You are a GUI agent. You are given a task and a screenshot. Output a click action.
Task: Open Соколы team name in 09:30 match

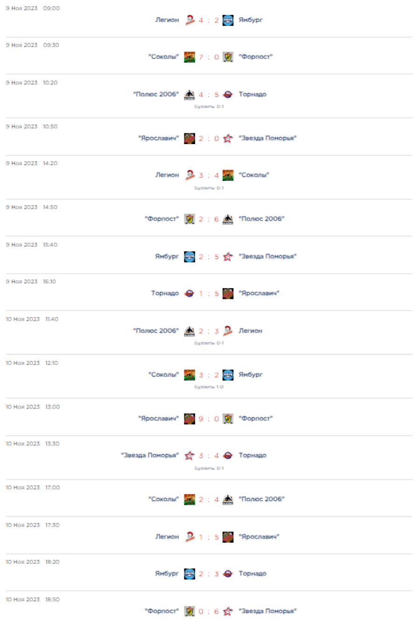[x=164, y=57]
